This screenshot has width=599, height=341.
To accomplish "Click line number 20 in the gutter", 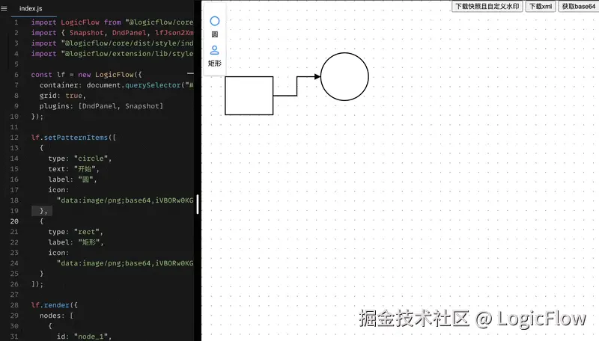I will pos(14,221).
